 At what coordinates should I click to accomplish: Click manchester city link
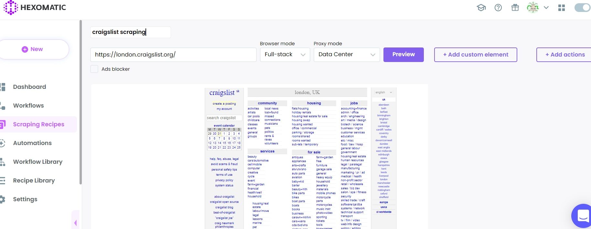click(x=384, y=183)
